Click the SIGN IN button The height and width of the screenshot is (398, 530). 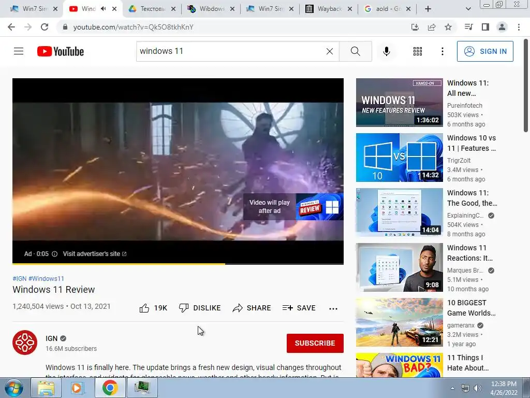pos(485,51)
